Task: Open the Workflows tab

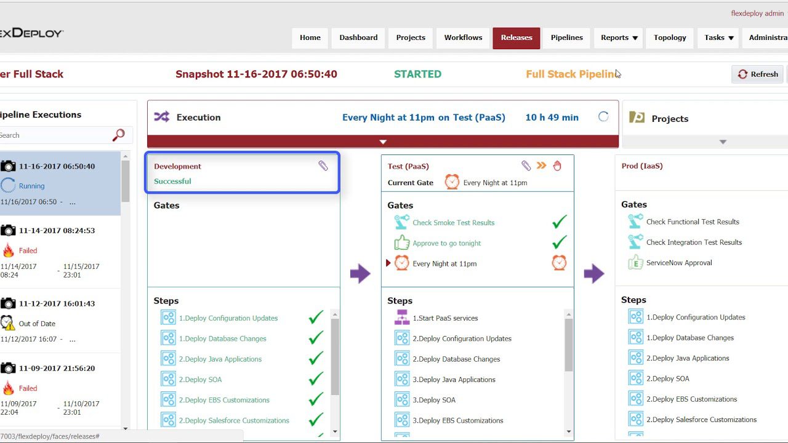Action: tap(463, 38)
